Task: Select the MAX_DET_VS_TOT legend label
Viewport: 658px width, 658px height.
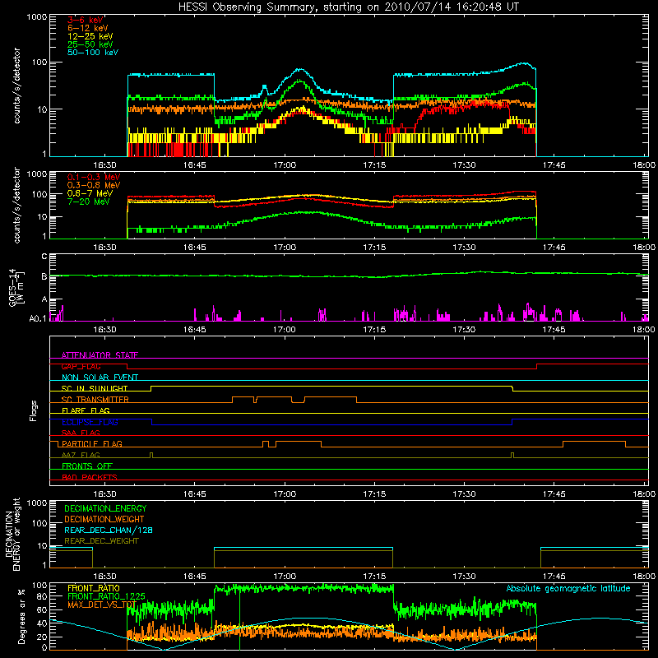Action: [x=101, y=605]
